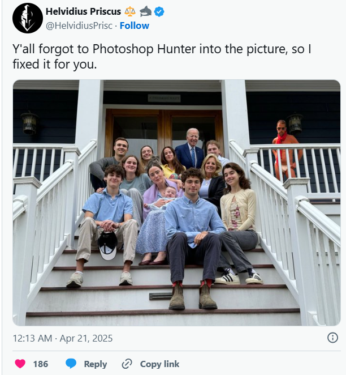
Task: Click the Reply text button
Action: coord(96,364)
